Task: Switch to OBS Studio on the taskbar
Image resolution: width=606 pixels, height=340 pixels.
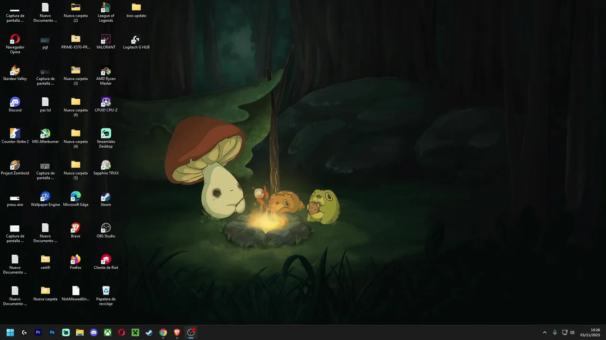Action: (191, 332)
